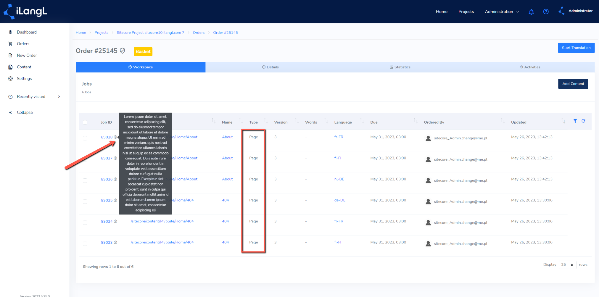The width and height of the screenshot is (599, 297).
Task: Refresh the jobs table
Action: tap(583, 121)
